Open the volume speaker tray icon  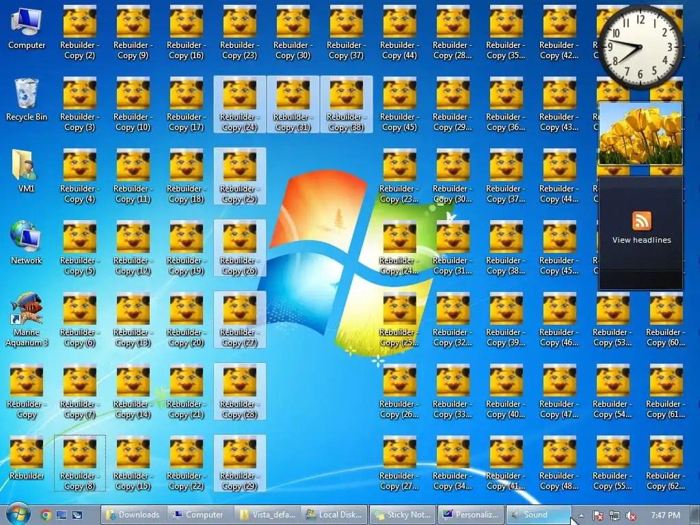pyautogui.click(x=631, y=515)
